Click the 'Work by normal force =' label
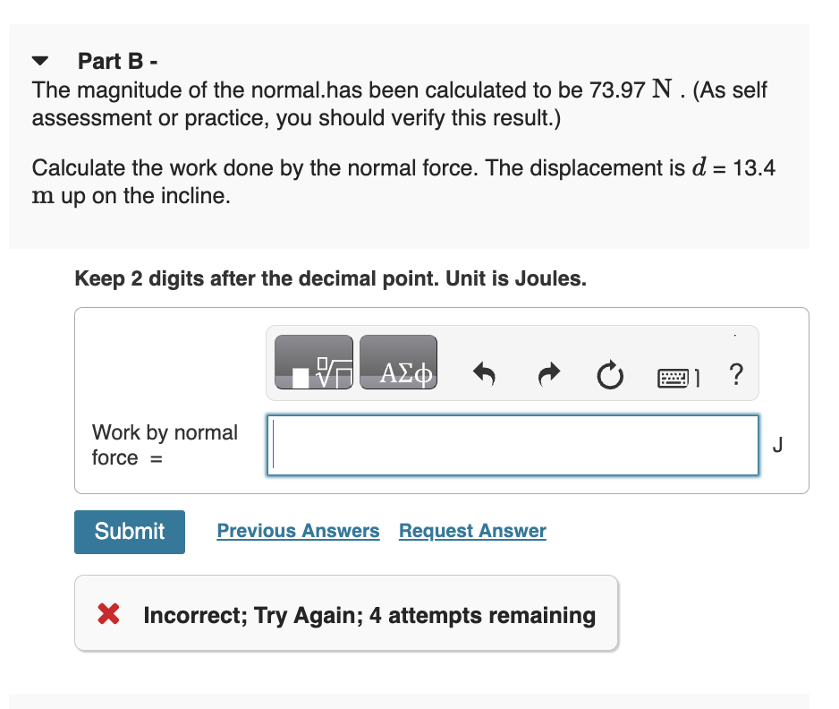The width and height of the screenshot is (839, 709). coord(164,445)
